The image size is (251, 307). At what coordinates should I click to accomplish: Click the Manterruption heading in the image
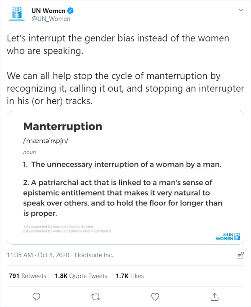[x=63, y=126]
